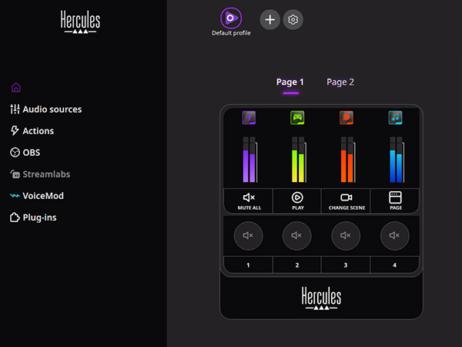Click the purple home icon in sidebar

[16, 87]
